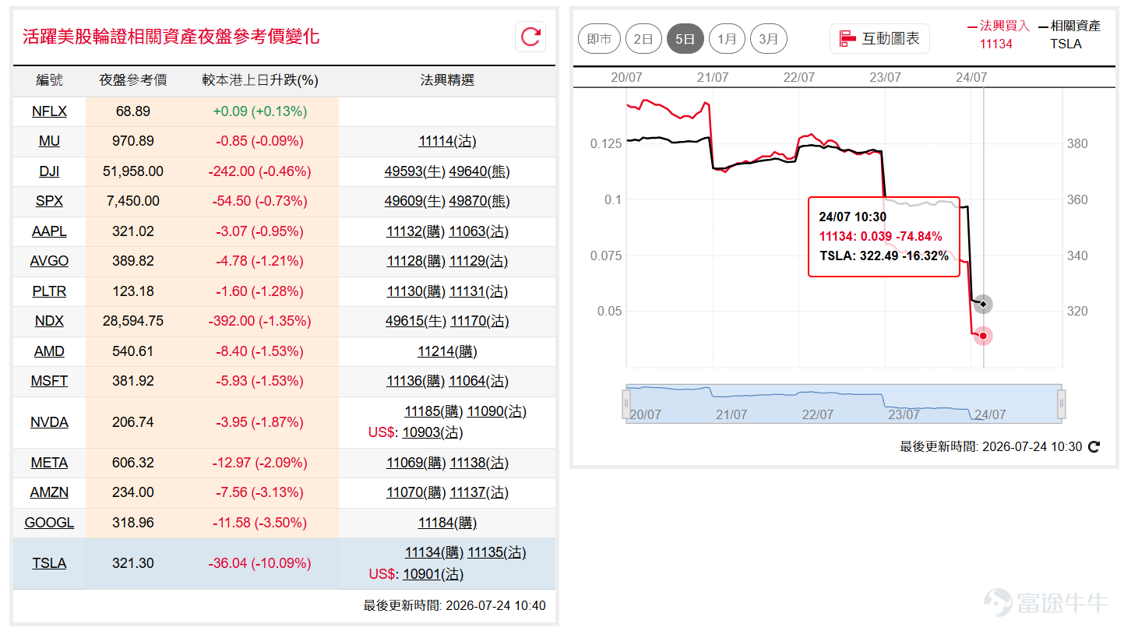The height and width of the screenshot is (631, 1124).
Task: Open the MU ticker link
Action: pos(49,141)
